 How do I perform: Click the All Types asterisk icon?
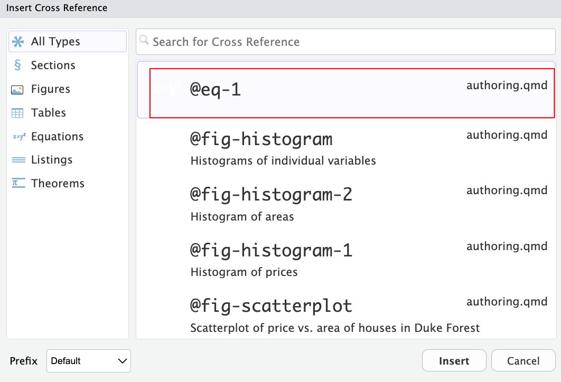pos(18,42)
